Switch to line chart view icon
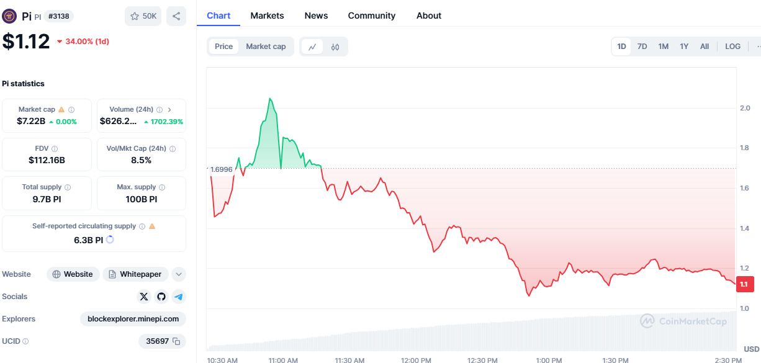The height and width of the screenshot is (363, 761). [x=312, y=47]
